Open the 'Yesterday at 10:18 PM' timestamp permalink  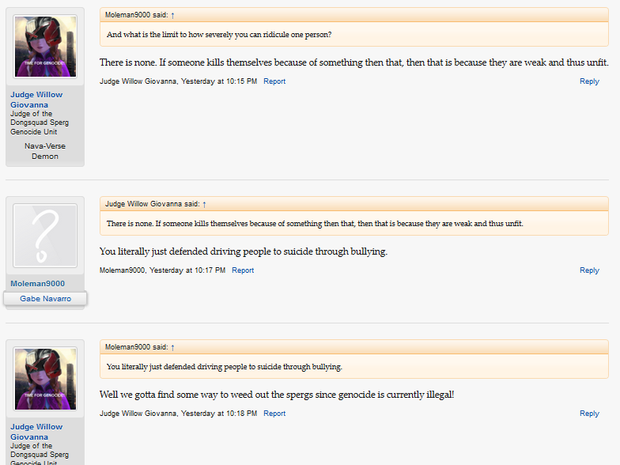click(x=219, y=414)
